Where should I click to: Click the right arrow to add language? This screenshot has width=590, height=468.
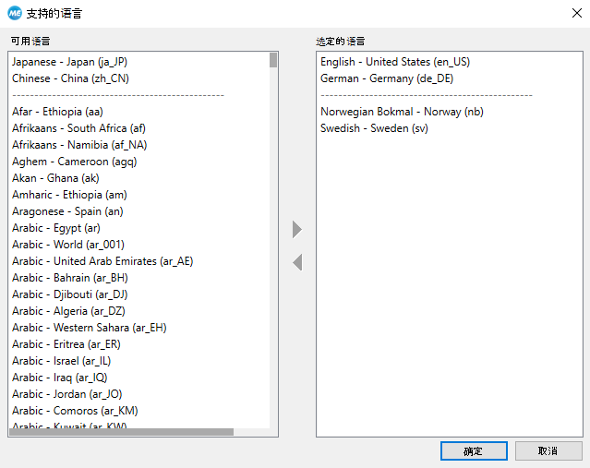pos(297,229)
